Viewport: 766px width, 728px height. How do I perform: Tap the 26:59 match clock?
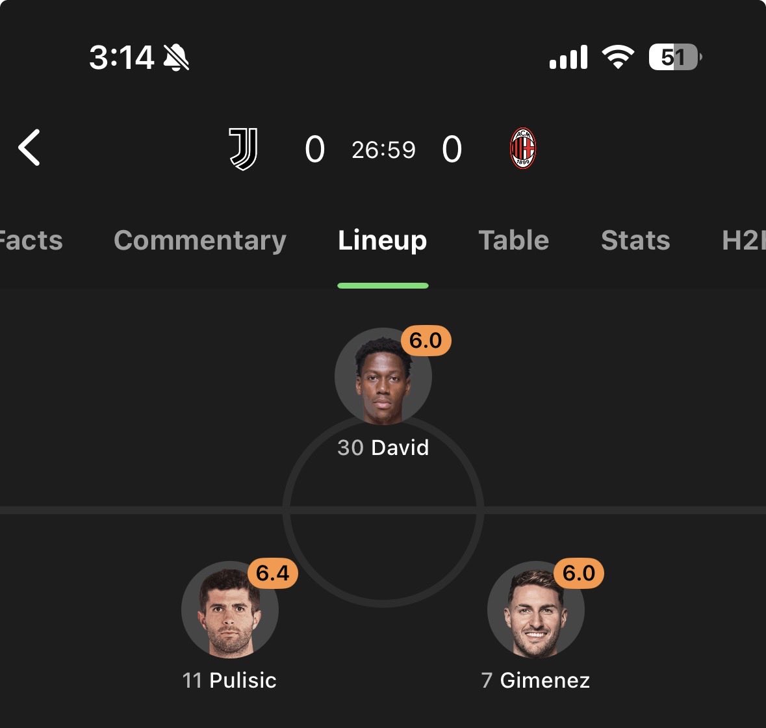pyautogui.click(x=383, y=150)
